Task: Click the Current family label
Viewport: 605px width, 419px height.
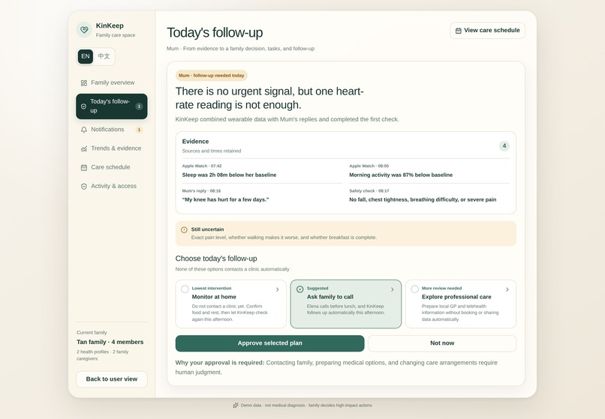Action: pyautogui.click(x=92, y=333)
